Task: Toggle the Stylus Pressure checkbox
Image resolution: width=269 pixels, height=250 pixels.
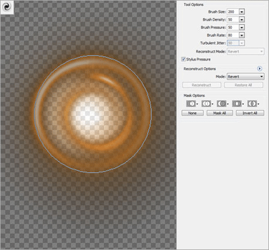Action: [184, 59]
